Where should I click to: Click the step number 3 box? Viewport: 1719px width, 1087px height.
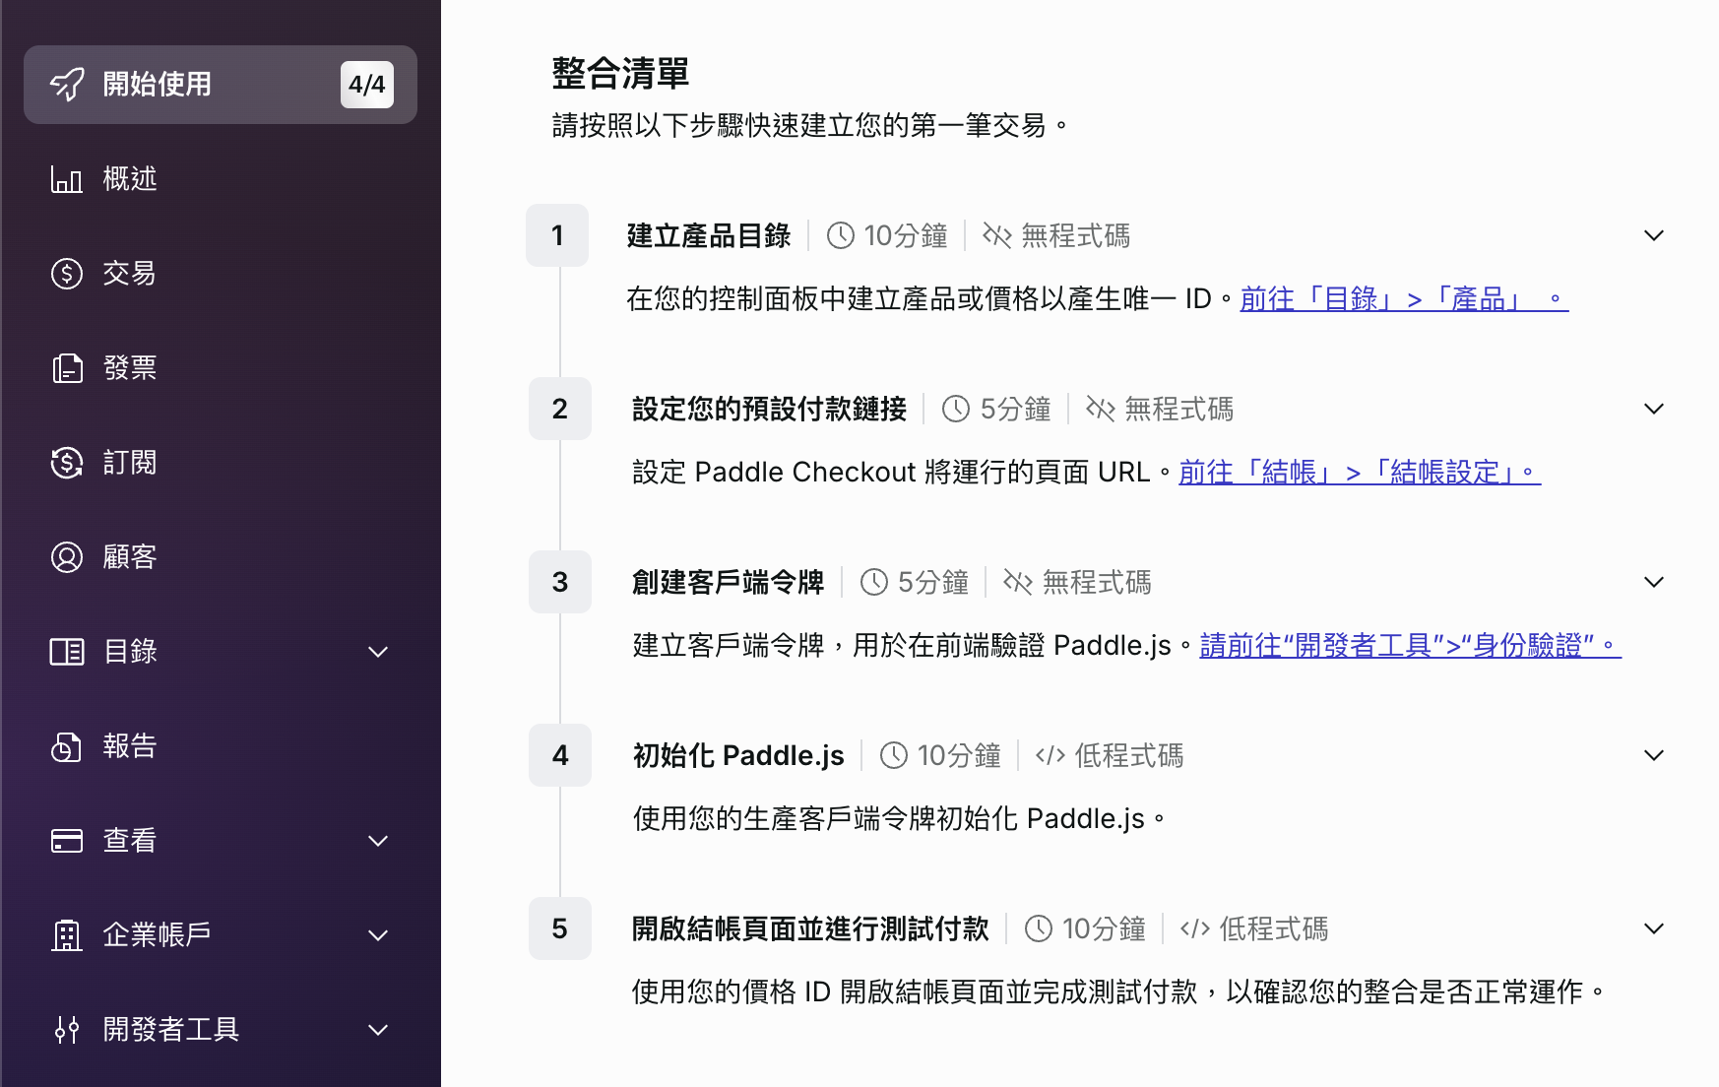560,582
